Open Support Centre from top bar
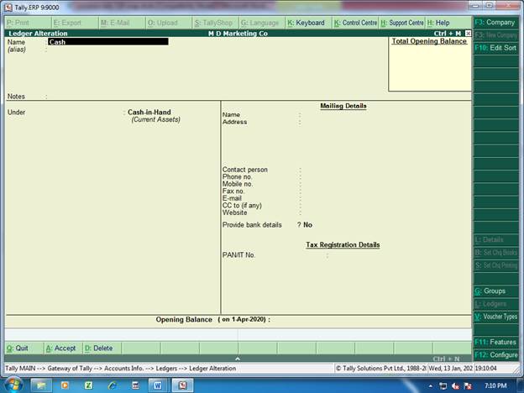This screenshot has height=393, width=524. coord(402,23)
